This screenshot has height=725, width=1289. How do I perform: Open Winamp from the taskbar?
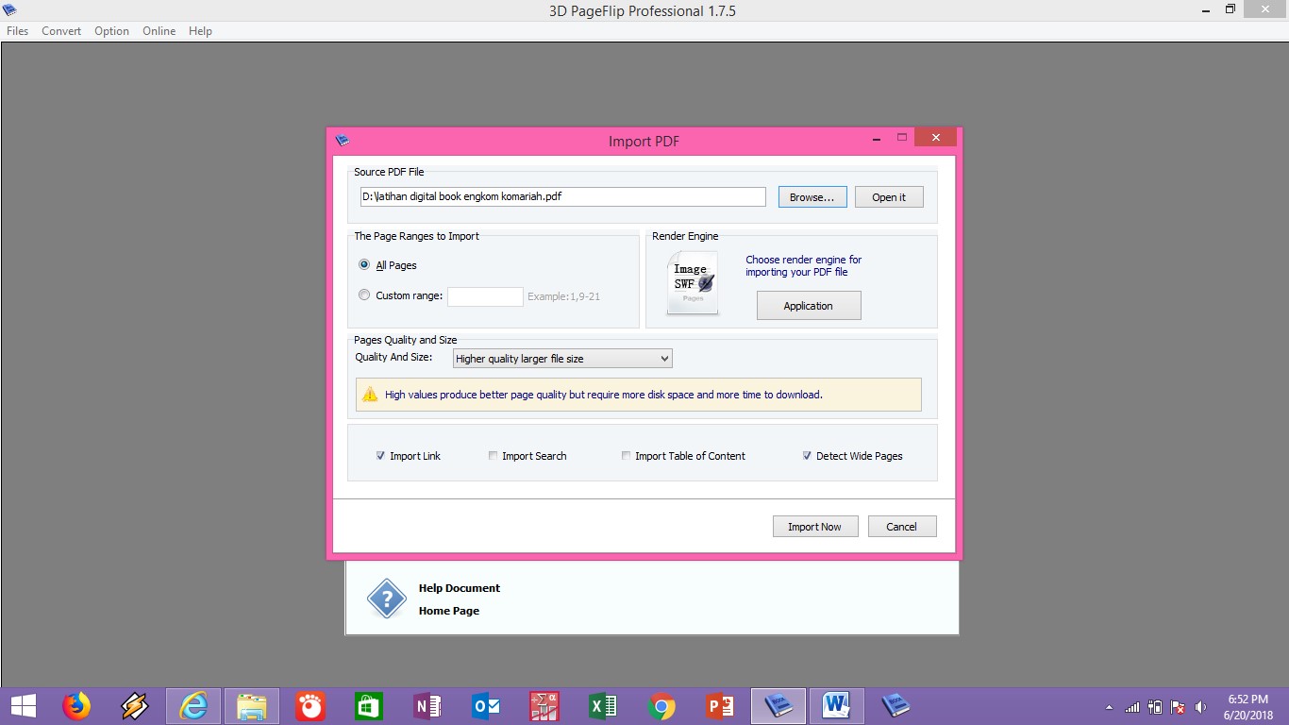click(135, 706)
